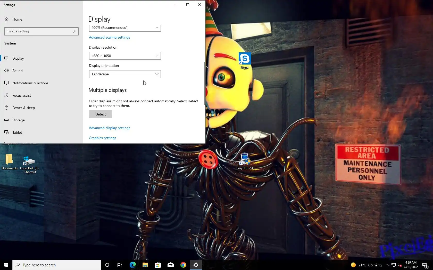Open Graphics settings link
Screen dimensions: 433x270
(x=103, y=138)
